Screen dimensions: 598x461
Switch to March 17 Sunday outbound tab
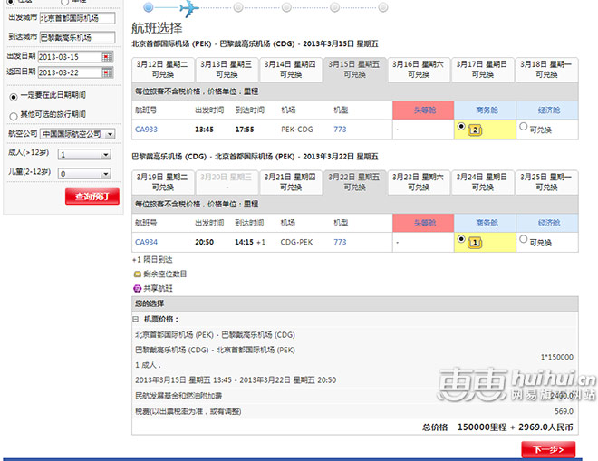coord(482,70)
